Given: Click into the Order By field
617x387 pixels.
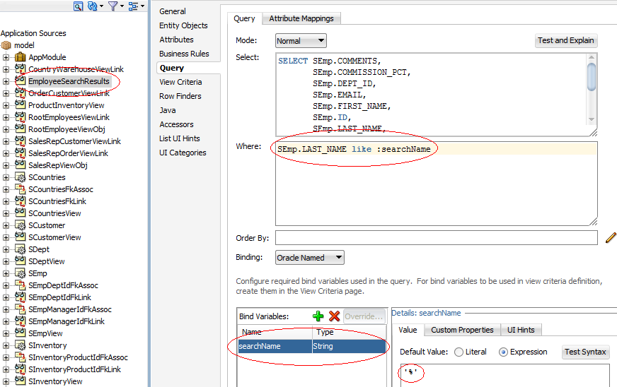Looking at the screenshot, I should [x=437, y=237].
